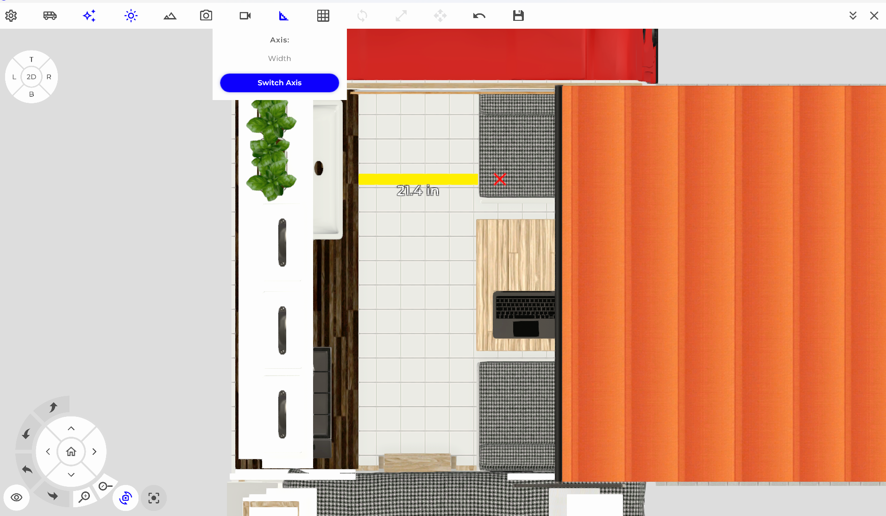Open the sun lighting settings
Screen dimensions: 886x516
pos(131,16)
